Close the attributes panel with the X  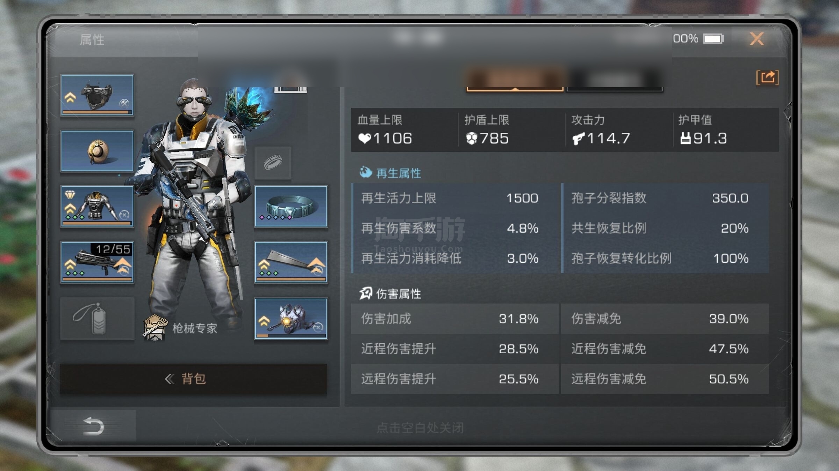[x=757, y=39]
